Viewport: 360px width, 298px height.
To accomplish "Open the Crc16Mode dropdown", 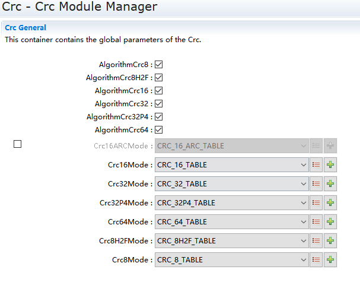I will pyautogui.click(x=232, y=165).
